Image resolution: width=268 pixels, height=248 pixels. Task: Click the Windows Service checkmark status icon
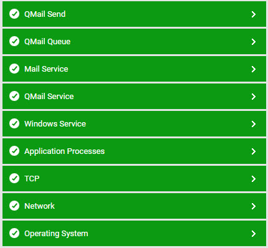14,123
